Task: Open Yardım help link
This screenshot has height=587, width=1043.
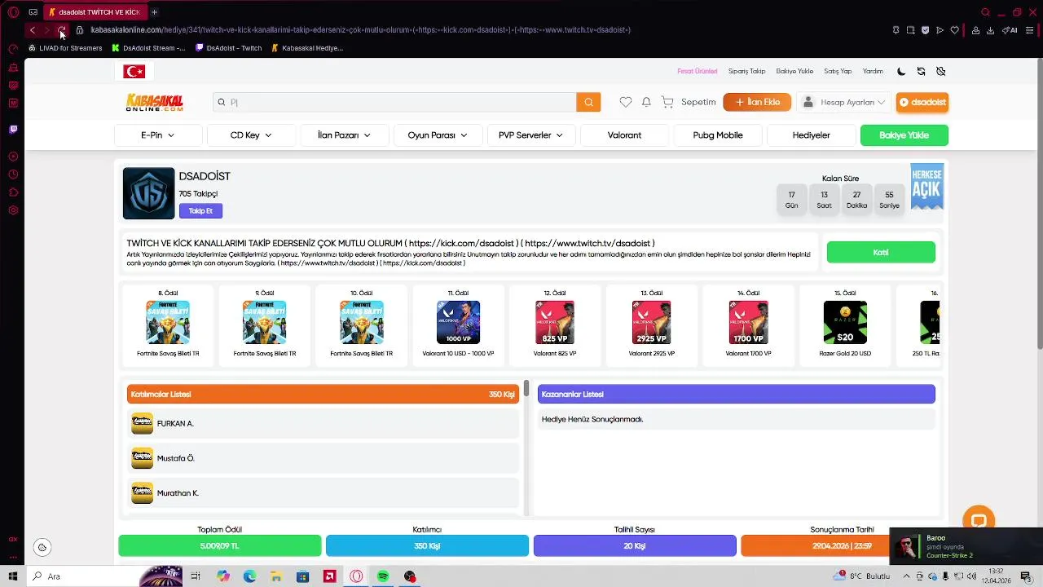Action: (873, 72)
